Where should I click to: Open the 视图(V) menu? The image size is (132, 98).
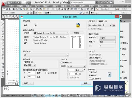click(x=29, y=6)
